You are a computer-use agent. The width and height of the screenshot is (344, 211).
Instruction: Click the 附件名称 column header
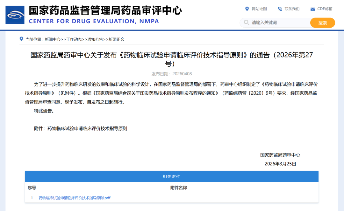pos(178,188)
